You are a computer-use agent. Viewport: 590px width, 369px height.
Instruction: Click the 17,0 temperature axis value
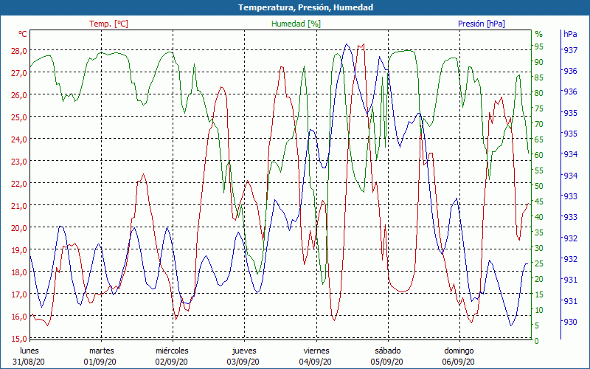tap(19, 294)
